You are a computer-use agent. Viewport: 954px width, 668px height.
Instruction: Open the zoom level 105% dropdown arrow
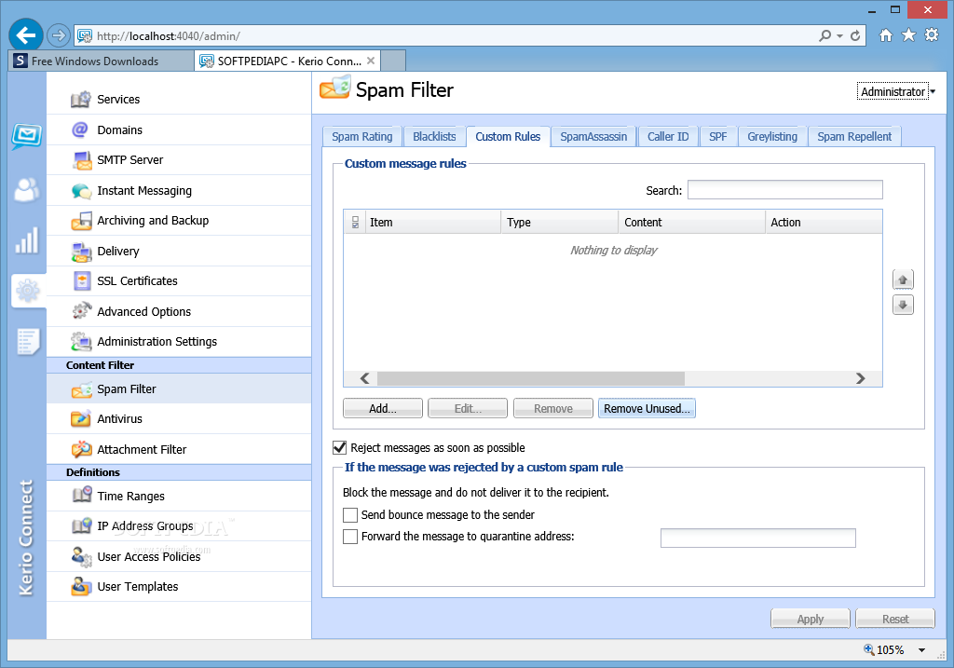click(x=921, y=650)
